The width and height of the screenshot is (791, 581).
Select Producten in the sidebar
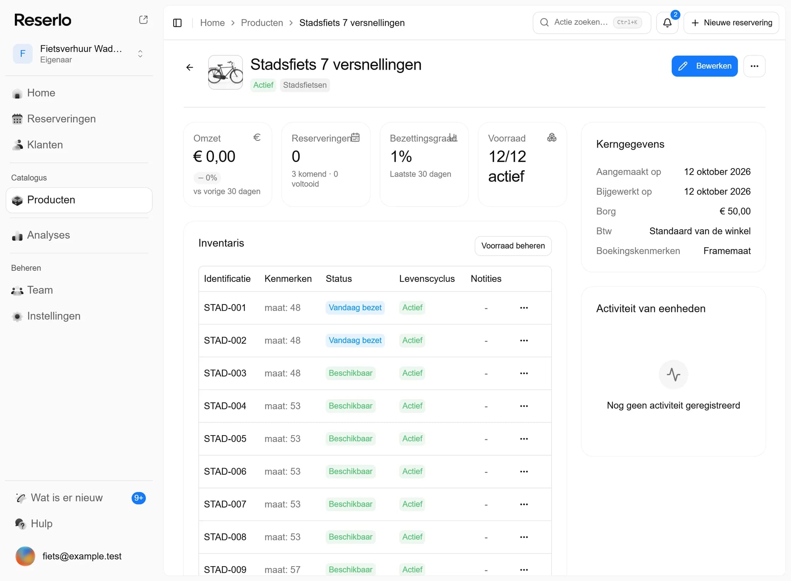point(79,200)
